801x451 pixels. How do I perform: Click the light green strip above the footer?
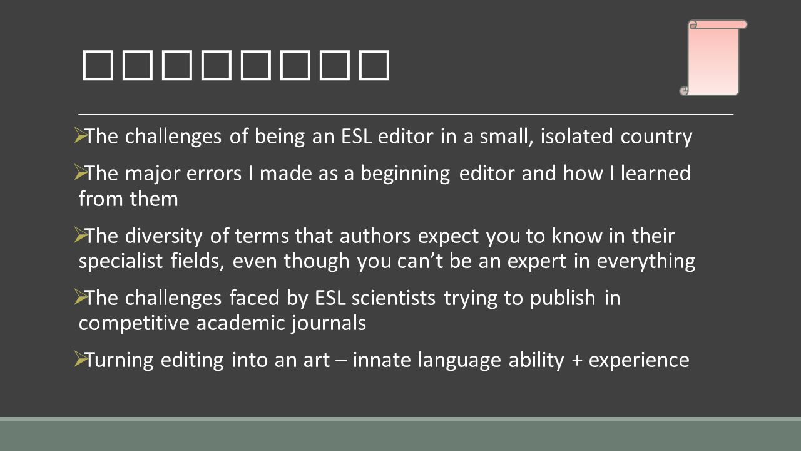point(400,418)
